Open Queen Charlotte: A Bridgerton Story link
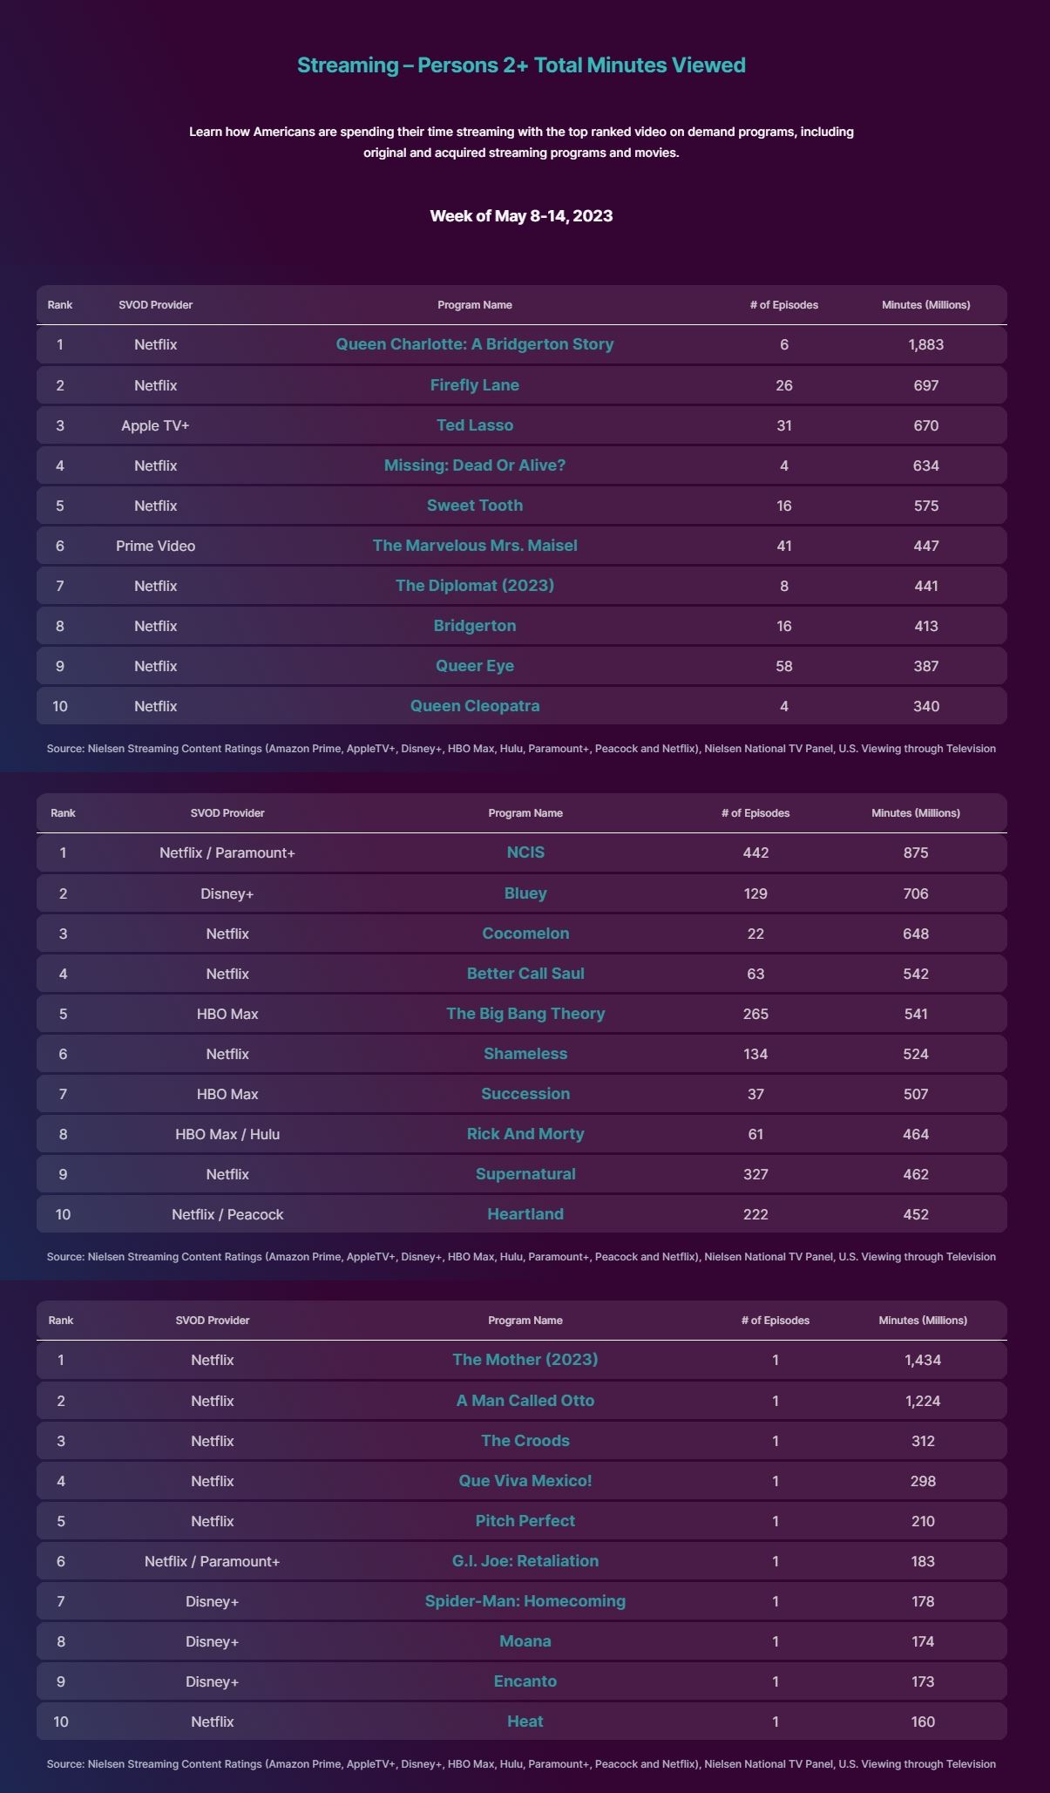The image size is (1050, 1793). pos(475,344)
